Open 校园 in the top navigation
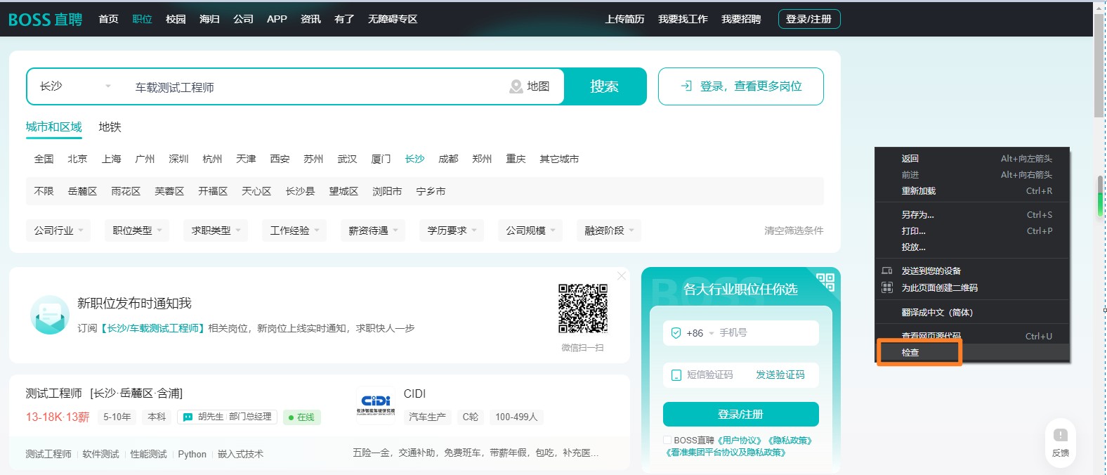 click(x=176, y=19)
